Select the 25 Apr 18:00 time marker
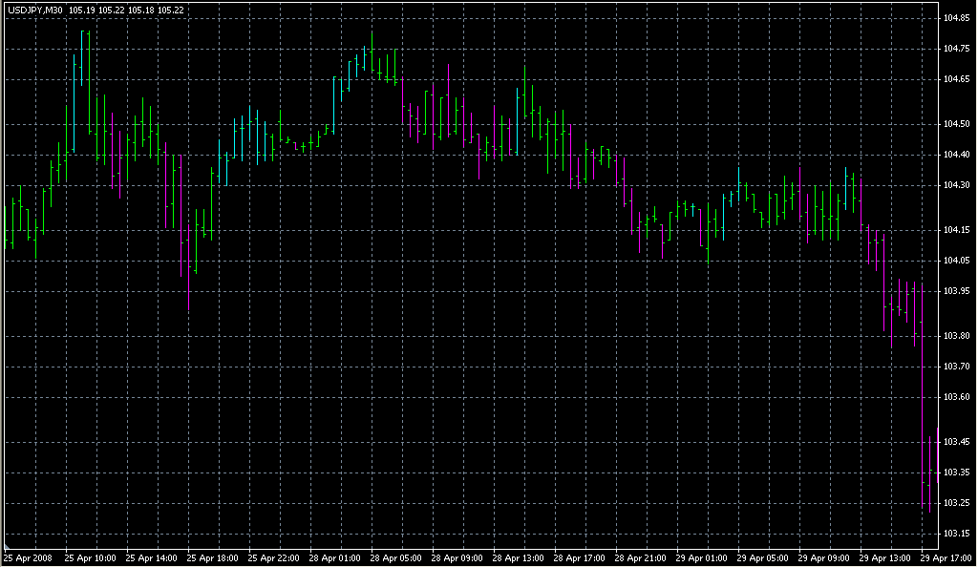The width and height of the screenshot is (978, 567). [x=214, y=557]
